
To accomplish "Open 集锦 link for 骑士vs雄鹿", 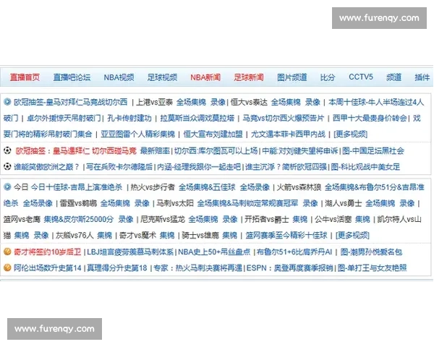I will tap(230, 236).
